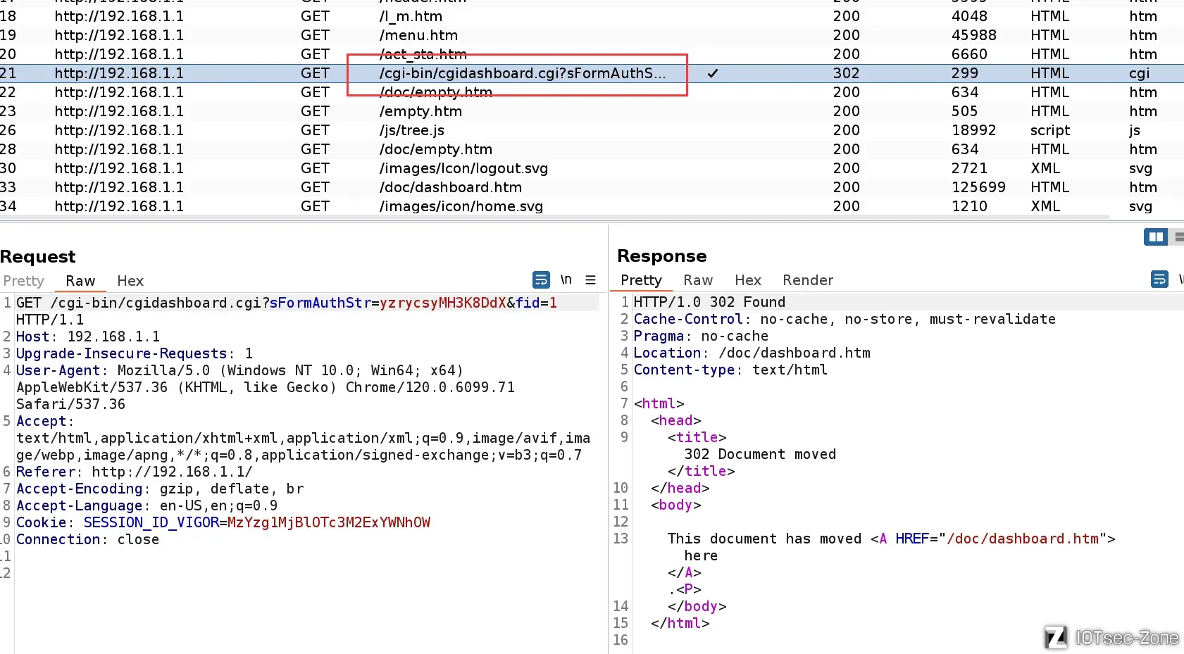Screen dimensions: 1184x654
Task: Select side-by-side layout view icon
Action: pos(1155,237)
